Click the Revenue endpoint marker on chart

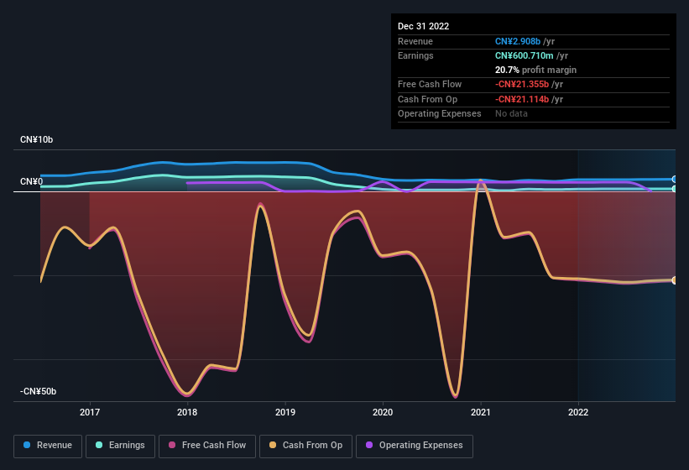[675, 180]
